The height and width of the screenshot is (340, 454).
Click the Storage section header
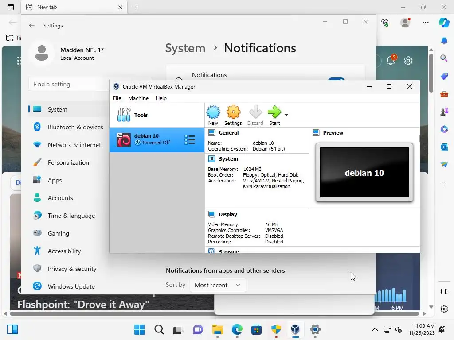pos(229,251)
